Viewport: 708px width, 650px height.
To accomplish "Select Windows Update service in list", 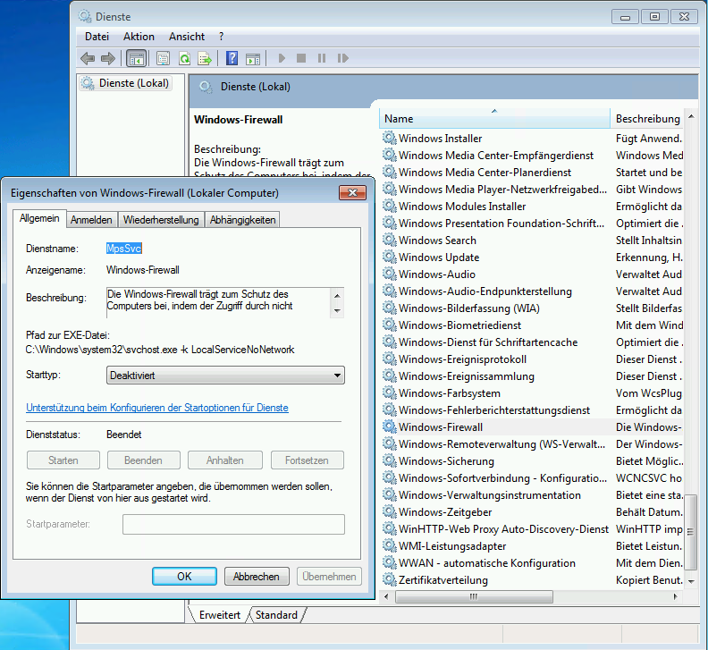I will 439,257.
